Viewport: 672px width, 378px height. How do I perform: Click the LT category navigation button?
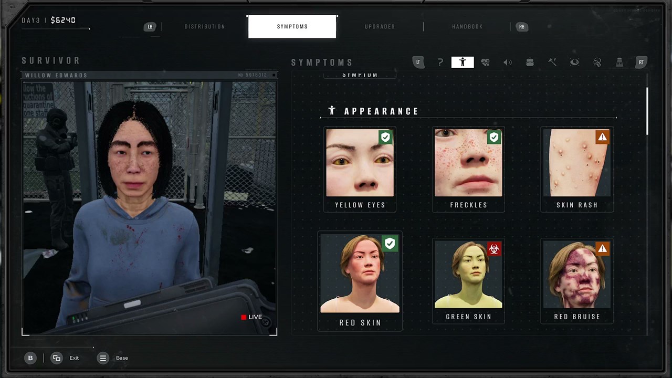pos(418,62)
